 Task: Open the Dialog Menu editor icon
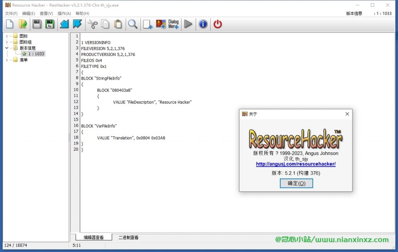tap(173, 24)
